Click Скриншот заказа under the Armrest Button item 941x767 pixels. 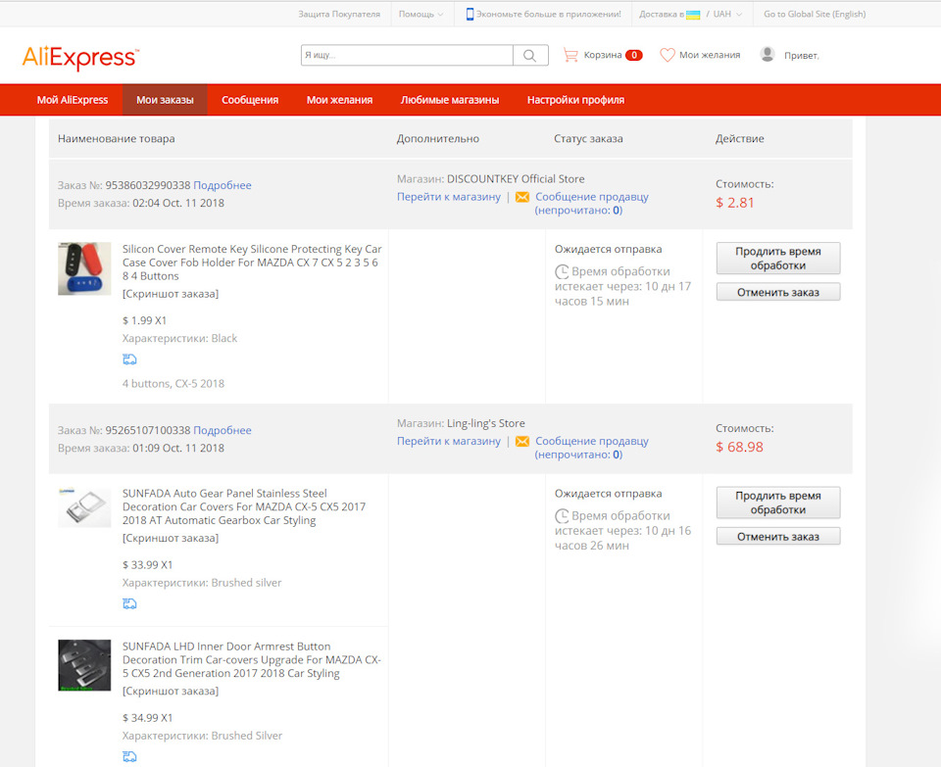(x=171, y=691)
